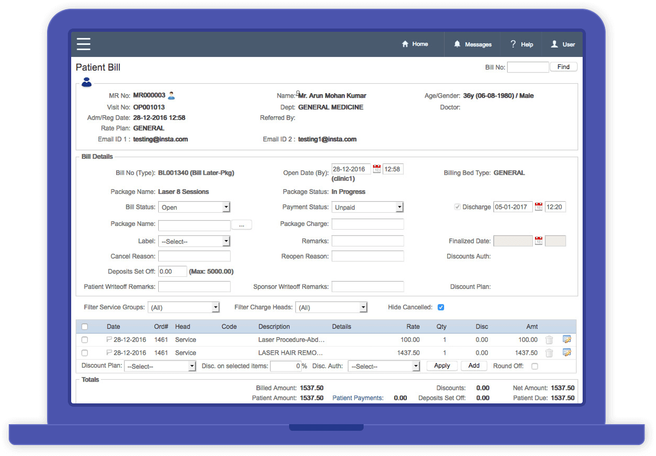Click the patient icon beside MR000003
Screen dimensions: 656x456
click(x=171, y=95)
